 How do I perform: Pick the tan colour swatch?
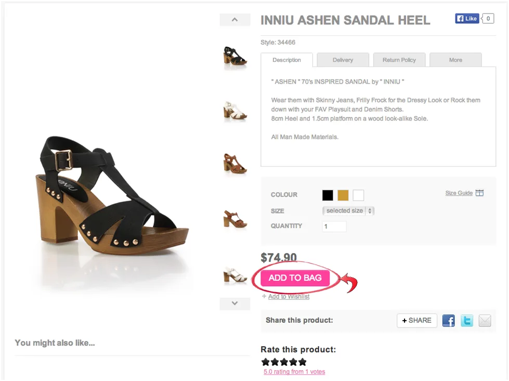coord(343,195)
